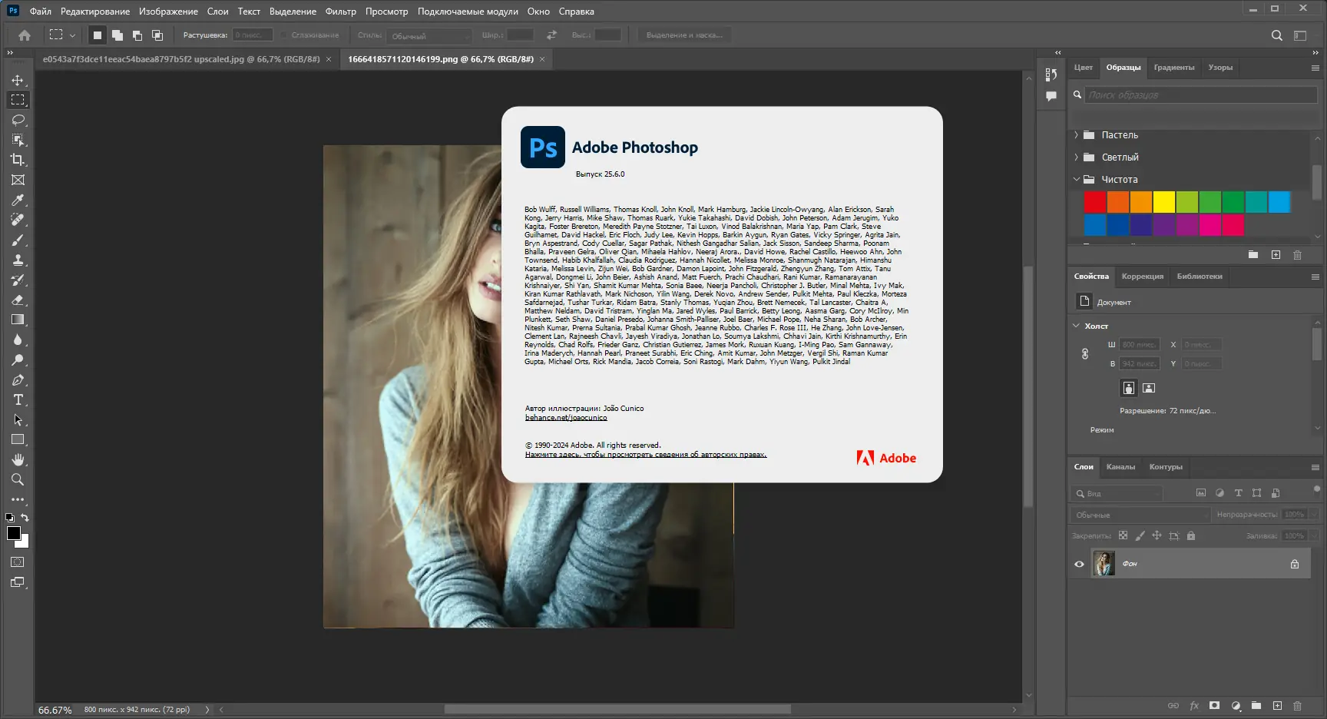Click the red swatch in Образцы
The image size is (1327, 719).
1094,202
